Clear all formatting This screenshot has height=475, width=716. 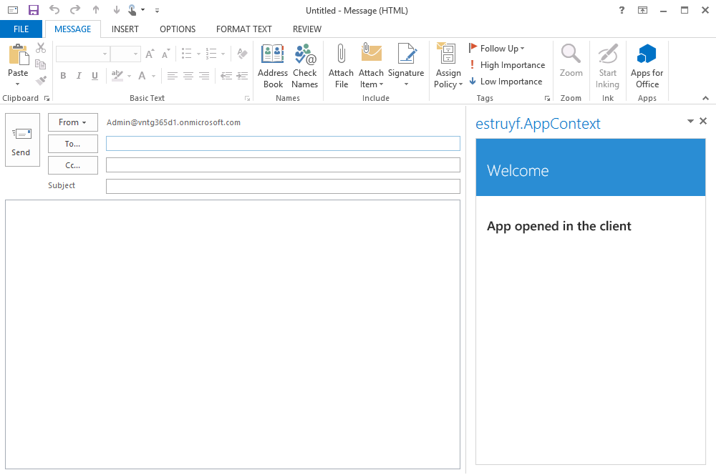(x=243, y=54)
